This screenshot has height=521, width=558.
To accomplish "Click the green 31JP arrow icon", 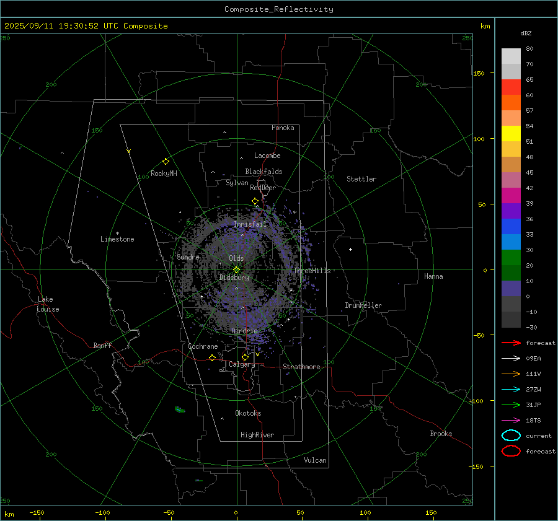I will tap(511, 405).
